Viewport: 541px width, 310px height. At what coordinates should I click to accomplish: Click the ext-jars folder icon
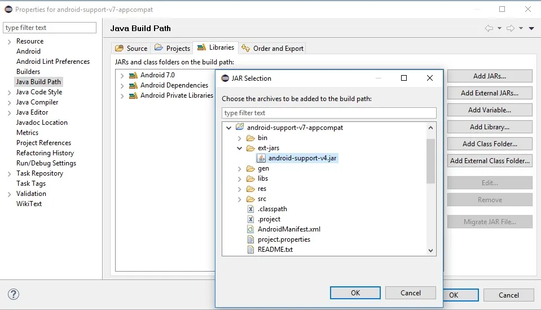(x=250, y=148)
